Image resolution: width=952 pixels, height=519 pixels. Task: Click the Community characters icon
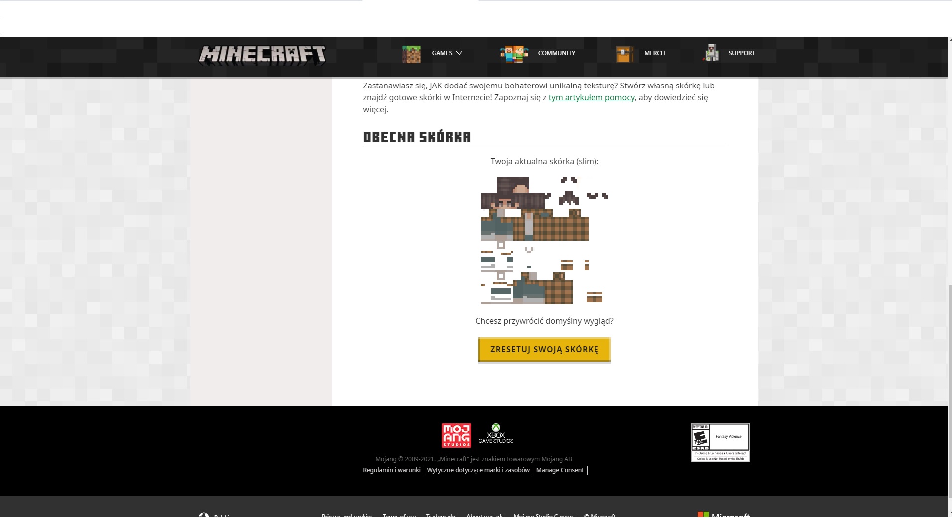(x=514, y=54)
